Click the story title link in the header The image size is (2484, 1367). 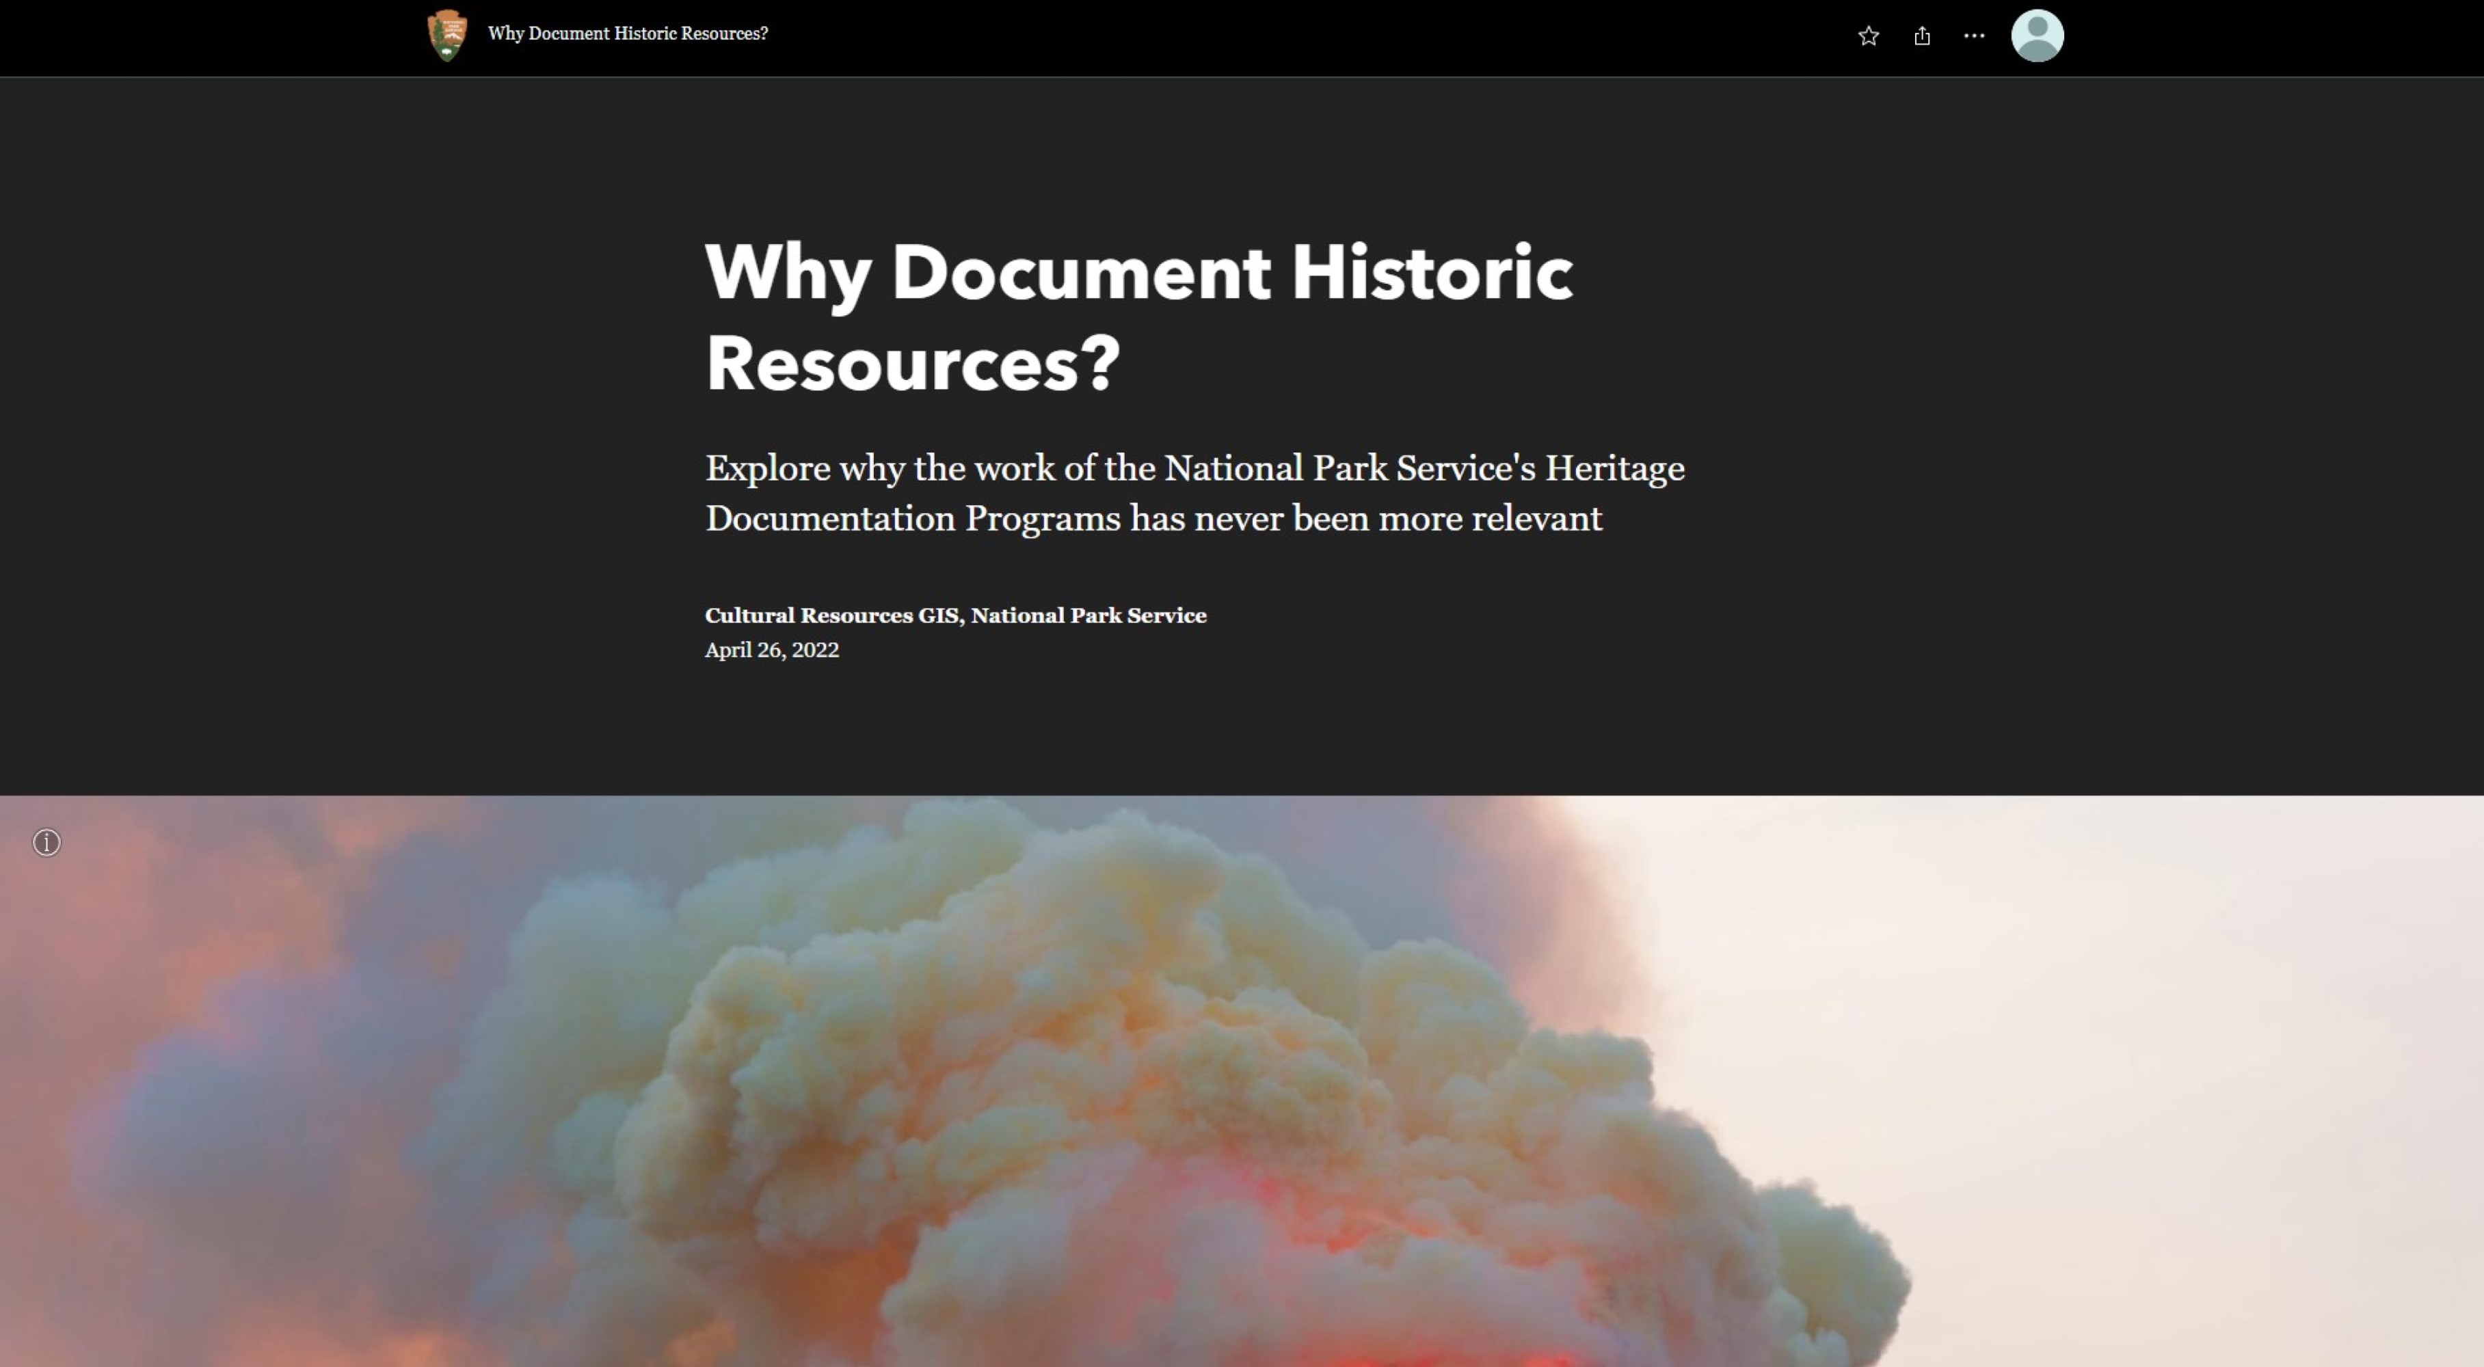pyautogui.click(x=627, y=33)
